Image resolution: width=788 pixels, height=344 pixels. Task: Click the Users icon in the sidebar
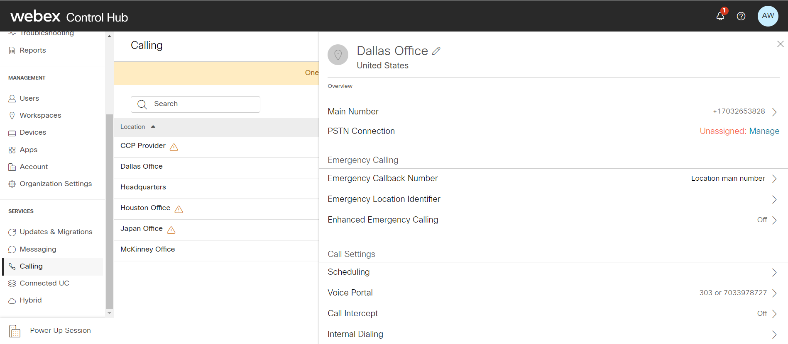pos(12,99)
